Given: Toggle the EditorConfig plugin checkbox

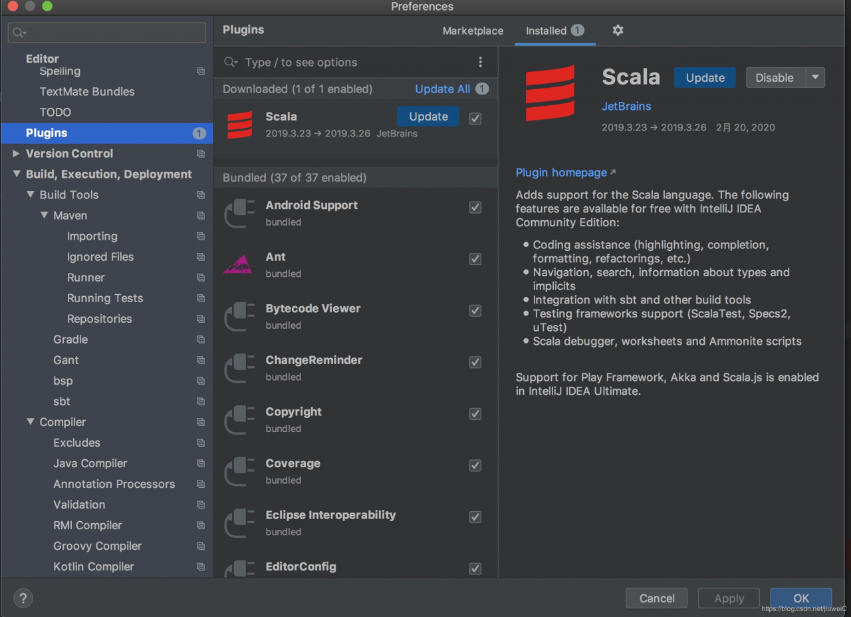Looking at the screenshot, I should pyautogui.click(x=475, y=568).
